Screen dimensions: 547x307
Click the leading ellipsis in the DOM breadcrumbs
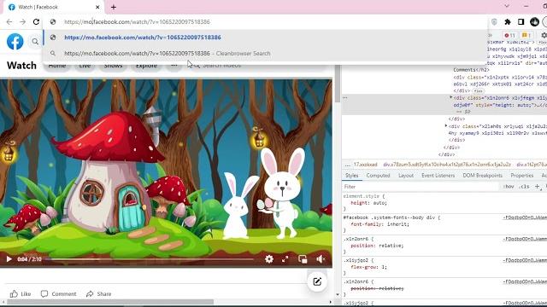[348, 165]
